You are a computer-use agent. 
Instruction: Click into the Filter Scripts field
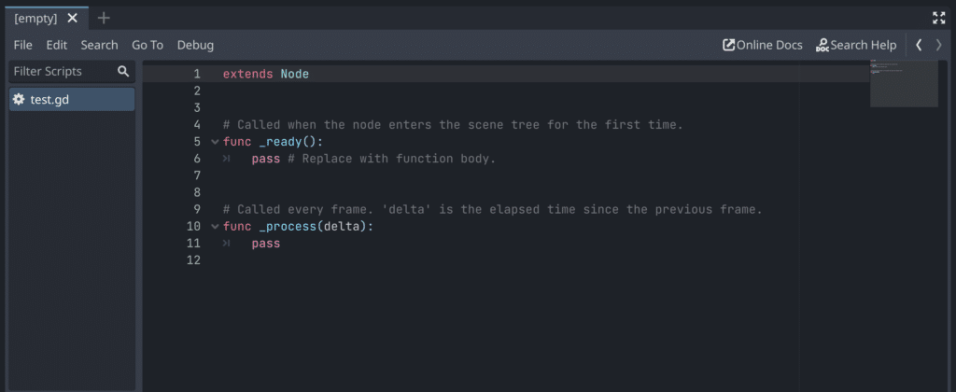point(61,71)
